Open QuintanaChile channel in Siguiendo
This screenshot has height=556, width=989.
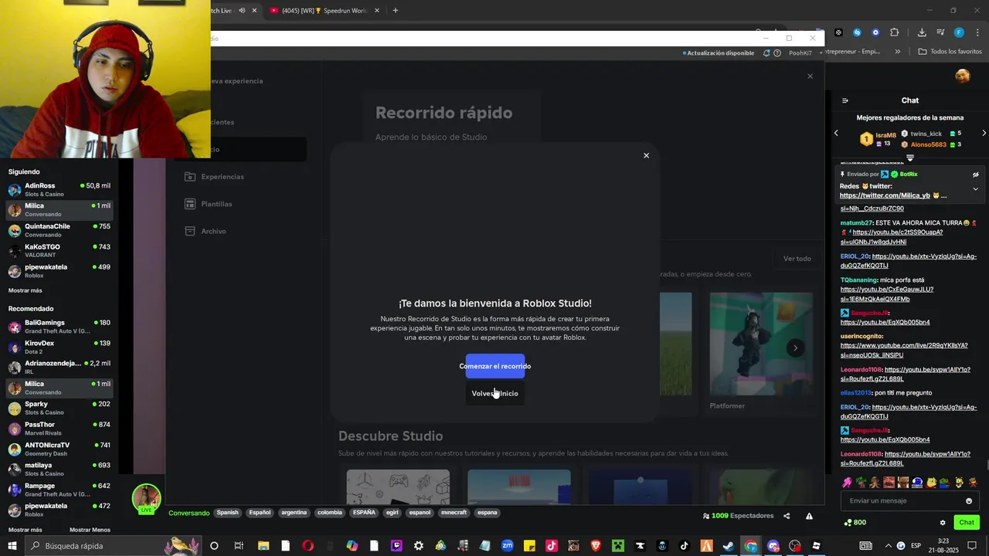(x=59, y=230)
